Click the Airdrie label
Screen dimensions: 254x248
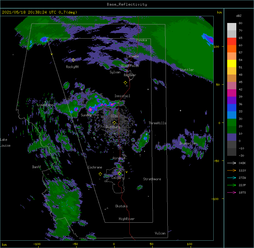119,158
